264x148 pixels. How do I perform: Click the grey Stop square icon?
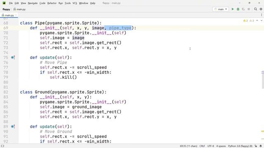249,9
